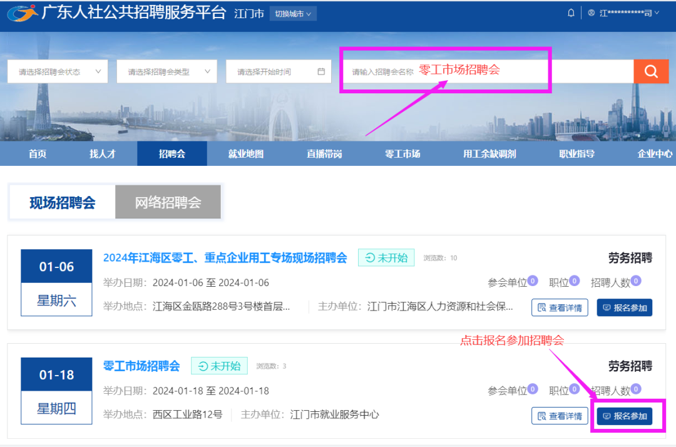Click the job fair name search field
The width and height of the screenshot is (676, 447).
coord(488,71)
